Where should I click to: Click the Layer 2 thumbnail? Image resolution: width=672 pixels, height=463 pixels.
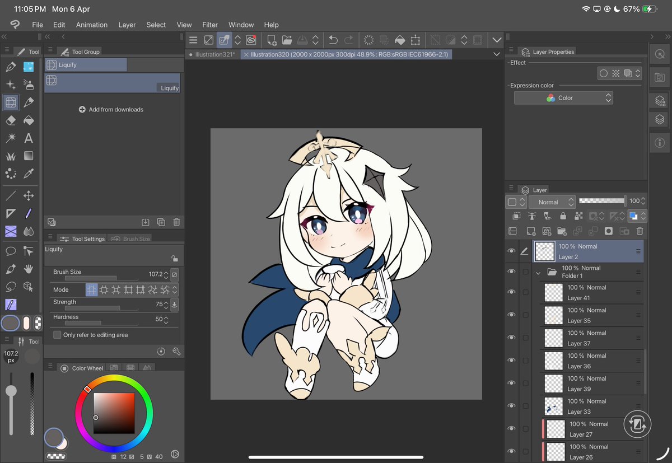[544, 251]
